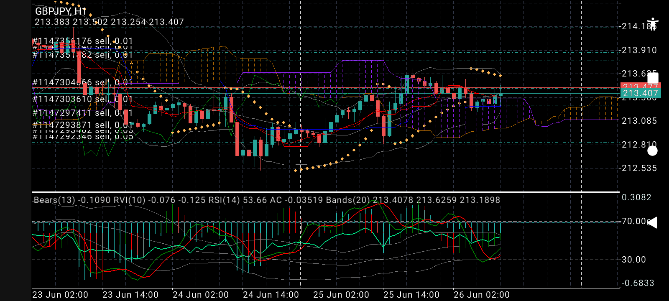Tap order #1147297411 sell label
Screen dimensions: 669x301
click(83, 113)
